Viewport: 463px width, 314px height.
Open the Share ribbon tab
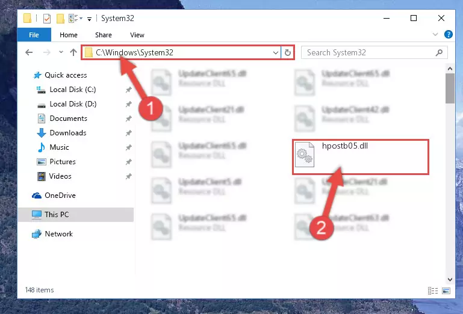coord(104,35)
